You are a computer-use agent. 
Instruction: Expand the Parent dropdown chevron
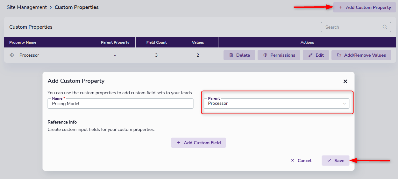(344, 104)
